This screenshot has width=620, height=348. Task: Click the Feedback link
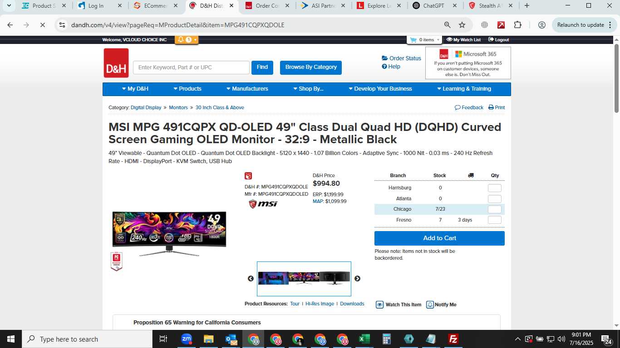pos(469,107)
